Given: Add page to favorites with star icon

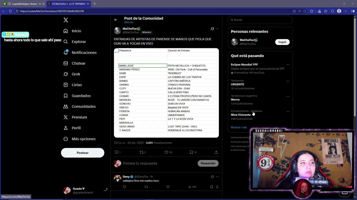Looking at the screenshot, I should tap(305, 11).
